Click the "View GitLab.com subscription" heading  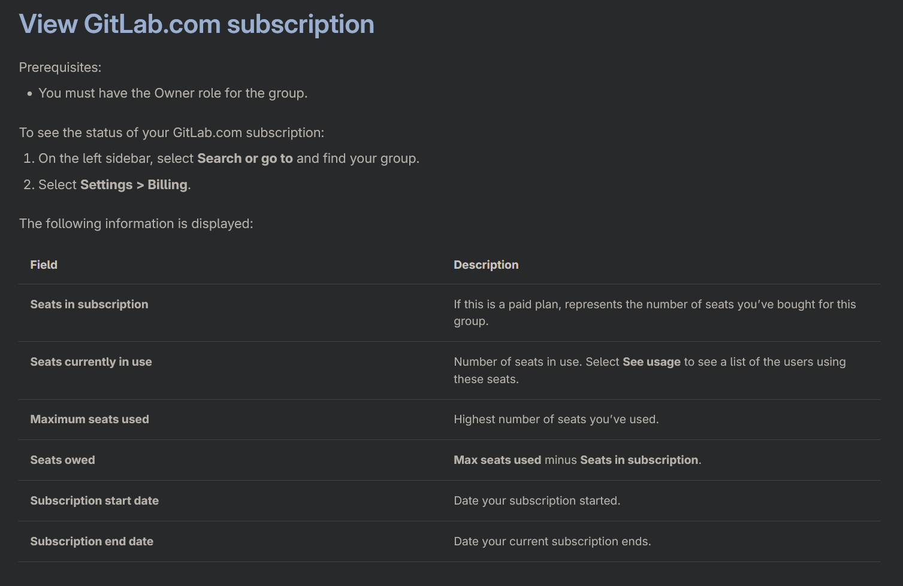197,25
